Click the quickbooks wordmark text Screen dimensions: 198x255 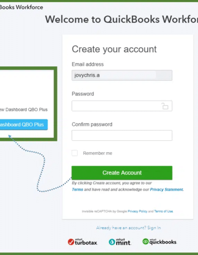click(163, 242)
